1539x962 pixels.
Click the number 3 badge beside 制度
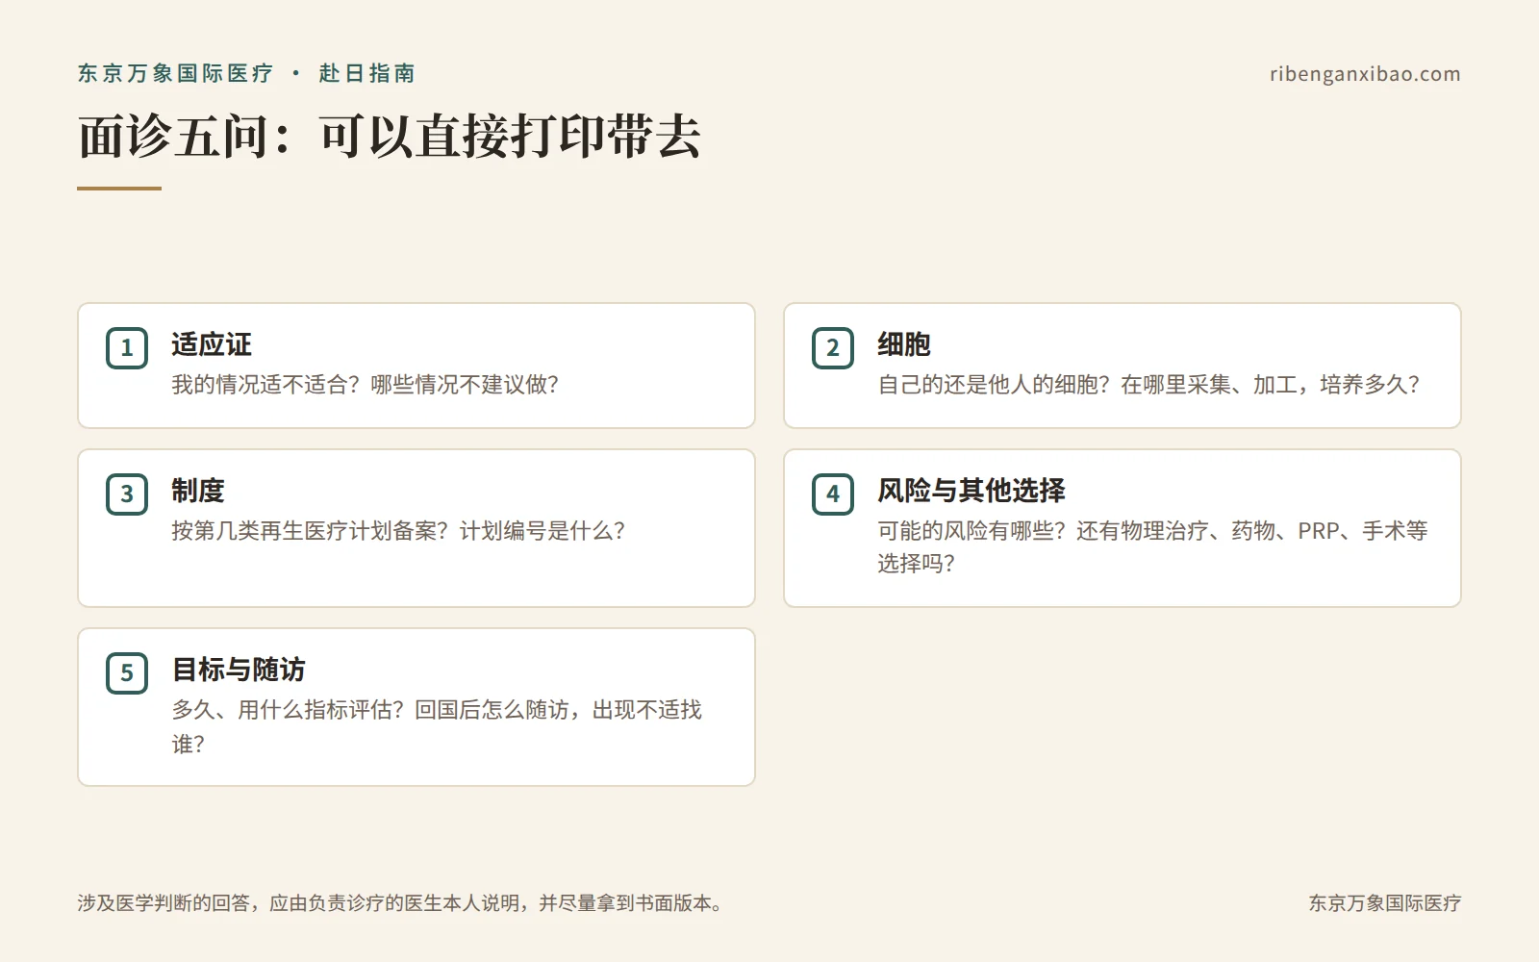click(127, 494)
